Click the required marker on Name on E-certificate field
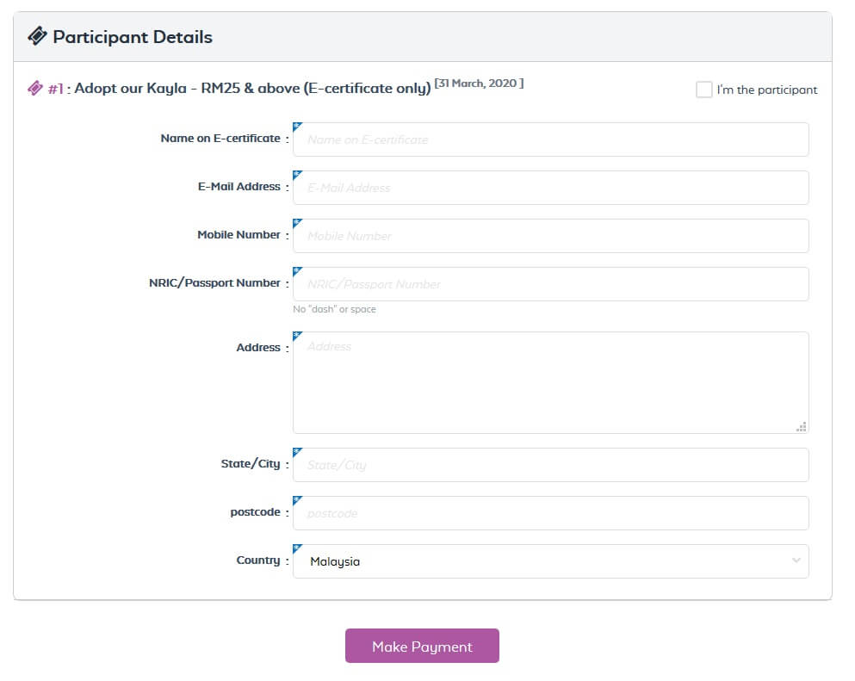Screen dimensions: 855x681 tap(298, 127)
